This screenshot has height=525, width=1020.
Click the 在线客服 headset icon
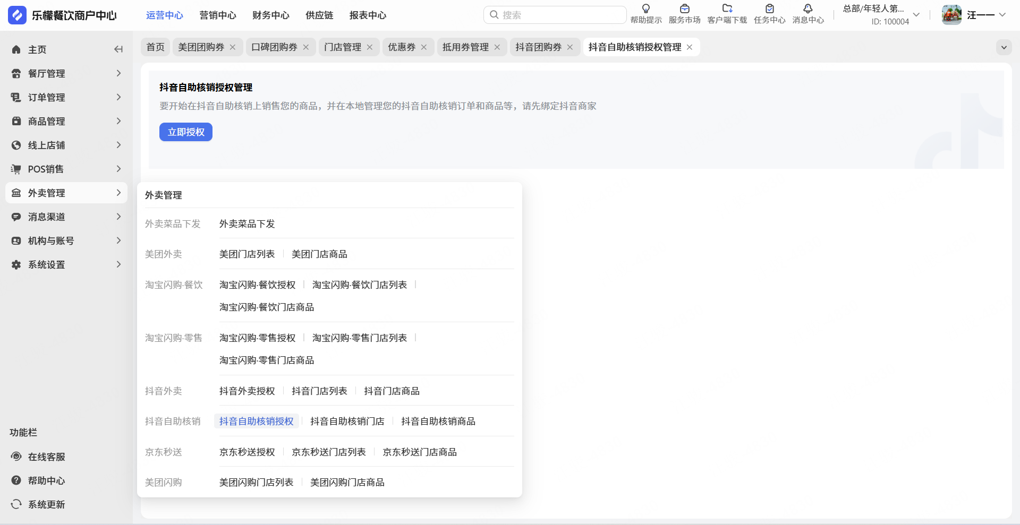[x=16, y=457]
